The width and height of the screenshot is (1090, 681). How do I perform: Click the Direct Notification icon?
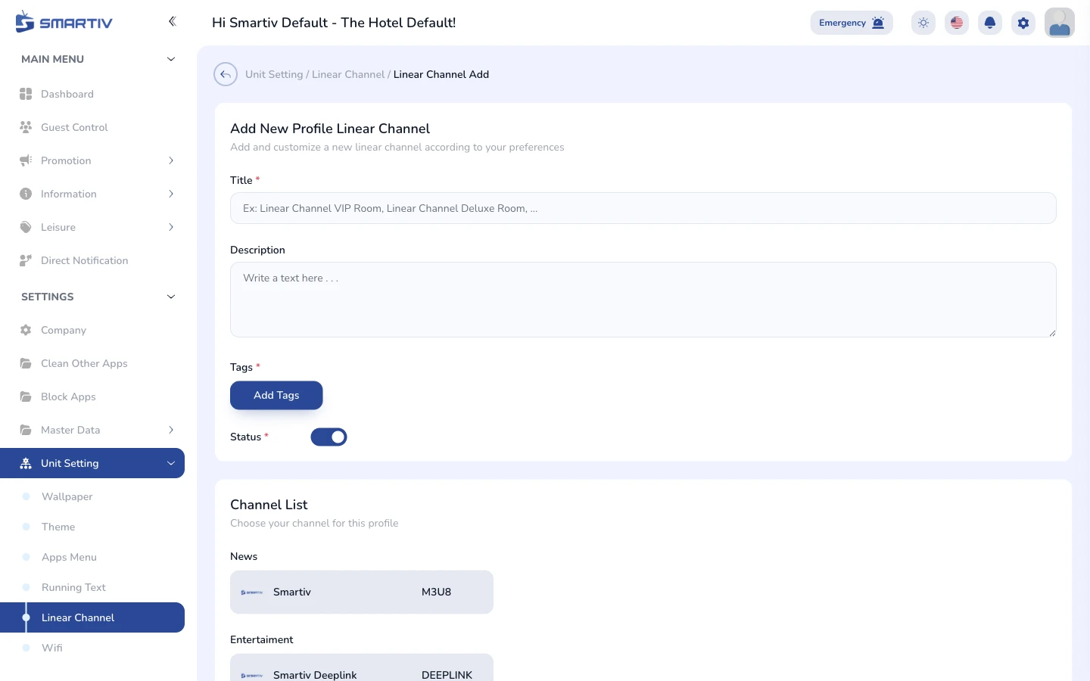26,260
